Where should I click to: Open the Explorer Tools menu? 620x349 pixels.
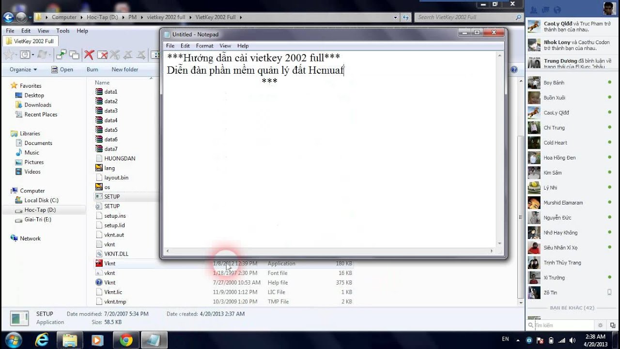tap(63, 31)
